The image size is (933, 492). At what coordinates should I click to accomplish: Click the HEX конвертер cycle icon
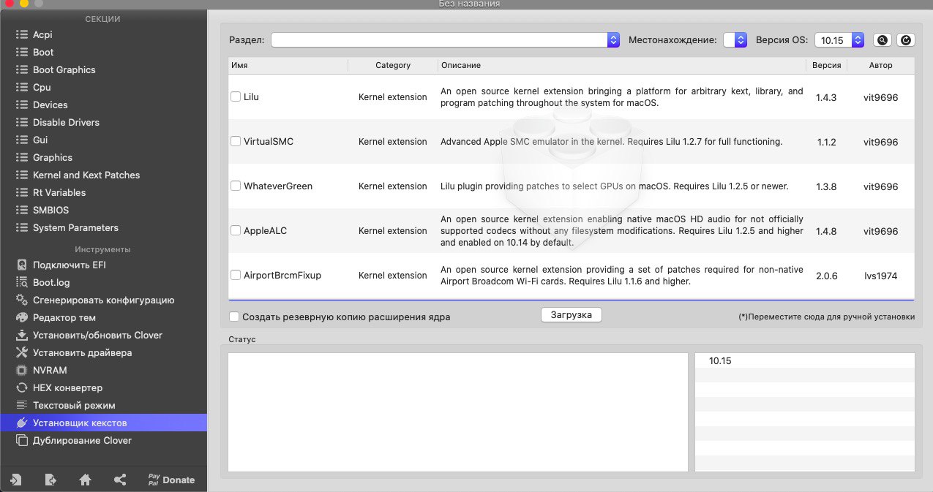pos(22,387)
